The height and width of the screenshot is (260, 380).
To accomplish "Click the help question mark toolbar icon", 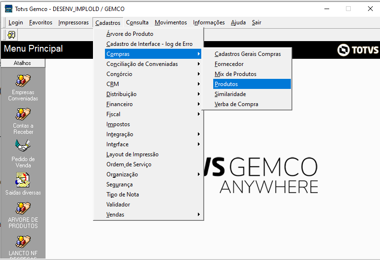I will tap(12, 35).
